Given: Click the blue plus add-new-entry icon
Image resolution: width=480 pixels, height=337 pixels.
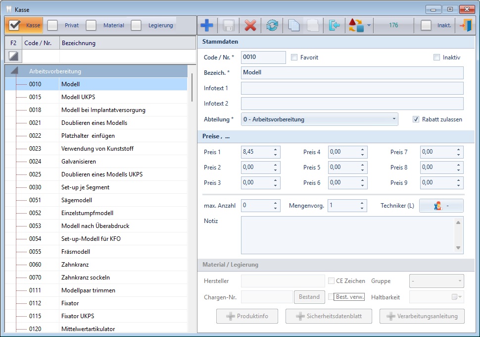Looking at the screenshot, I should coord(207,25).
